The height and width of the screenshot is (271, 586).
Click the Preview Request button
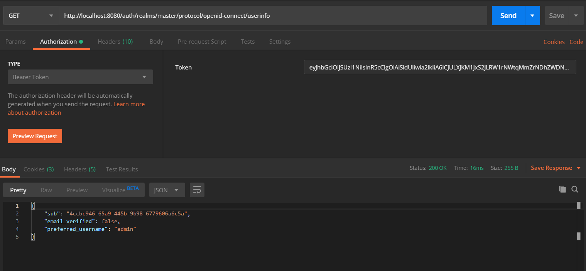pyautogui.click(x=35, y=136)
